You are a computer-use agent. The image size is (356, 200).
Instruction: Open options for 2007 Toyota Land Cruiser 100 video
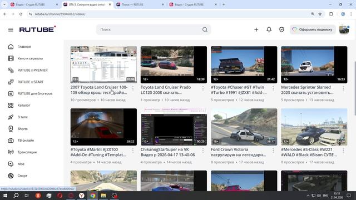[x=133, y=88]
